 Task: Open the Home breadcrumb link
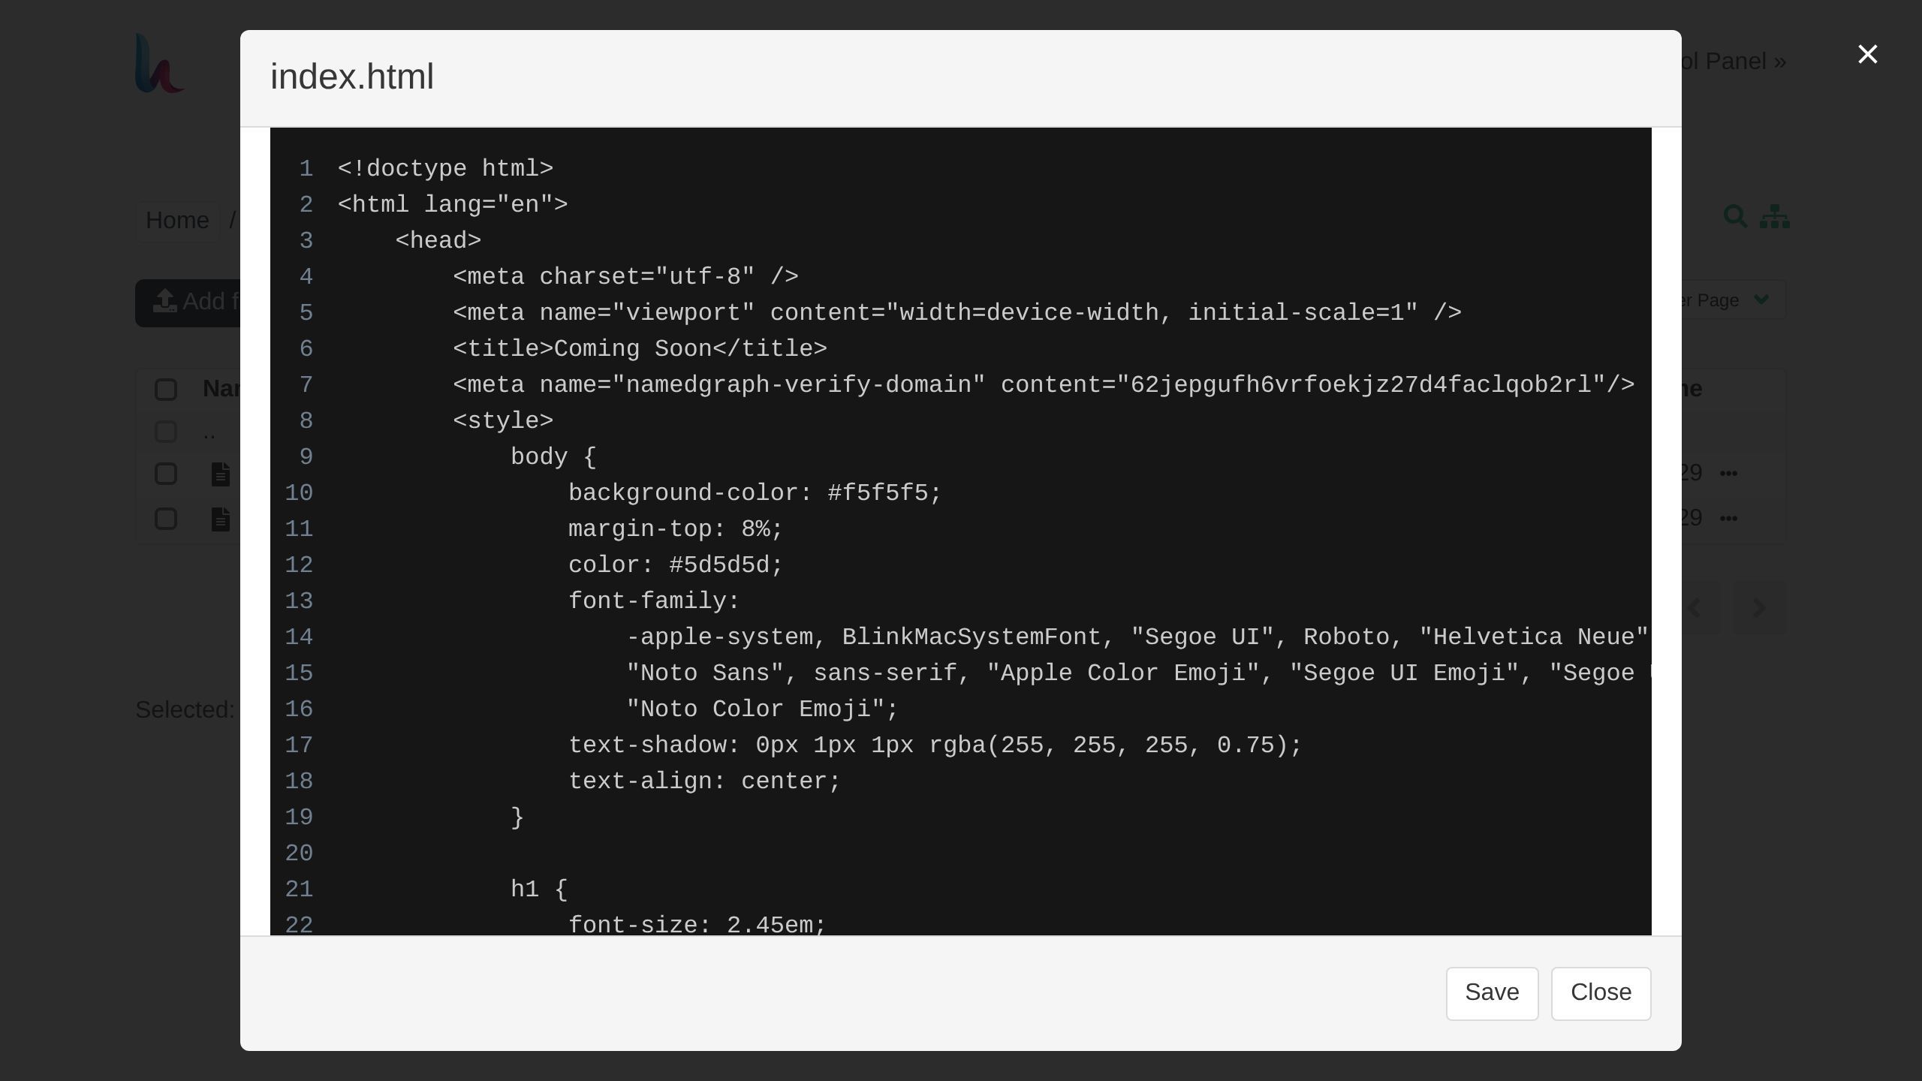pyautogui.click(x=177, y=221)
